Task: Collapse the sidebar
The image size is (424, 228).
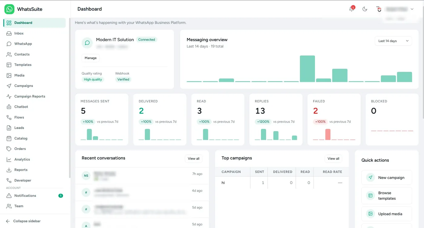Action: point(23,221)
